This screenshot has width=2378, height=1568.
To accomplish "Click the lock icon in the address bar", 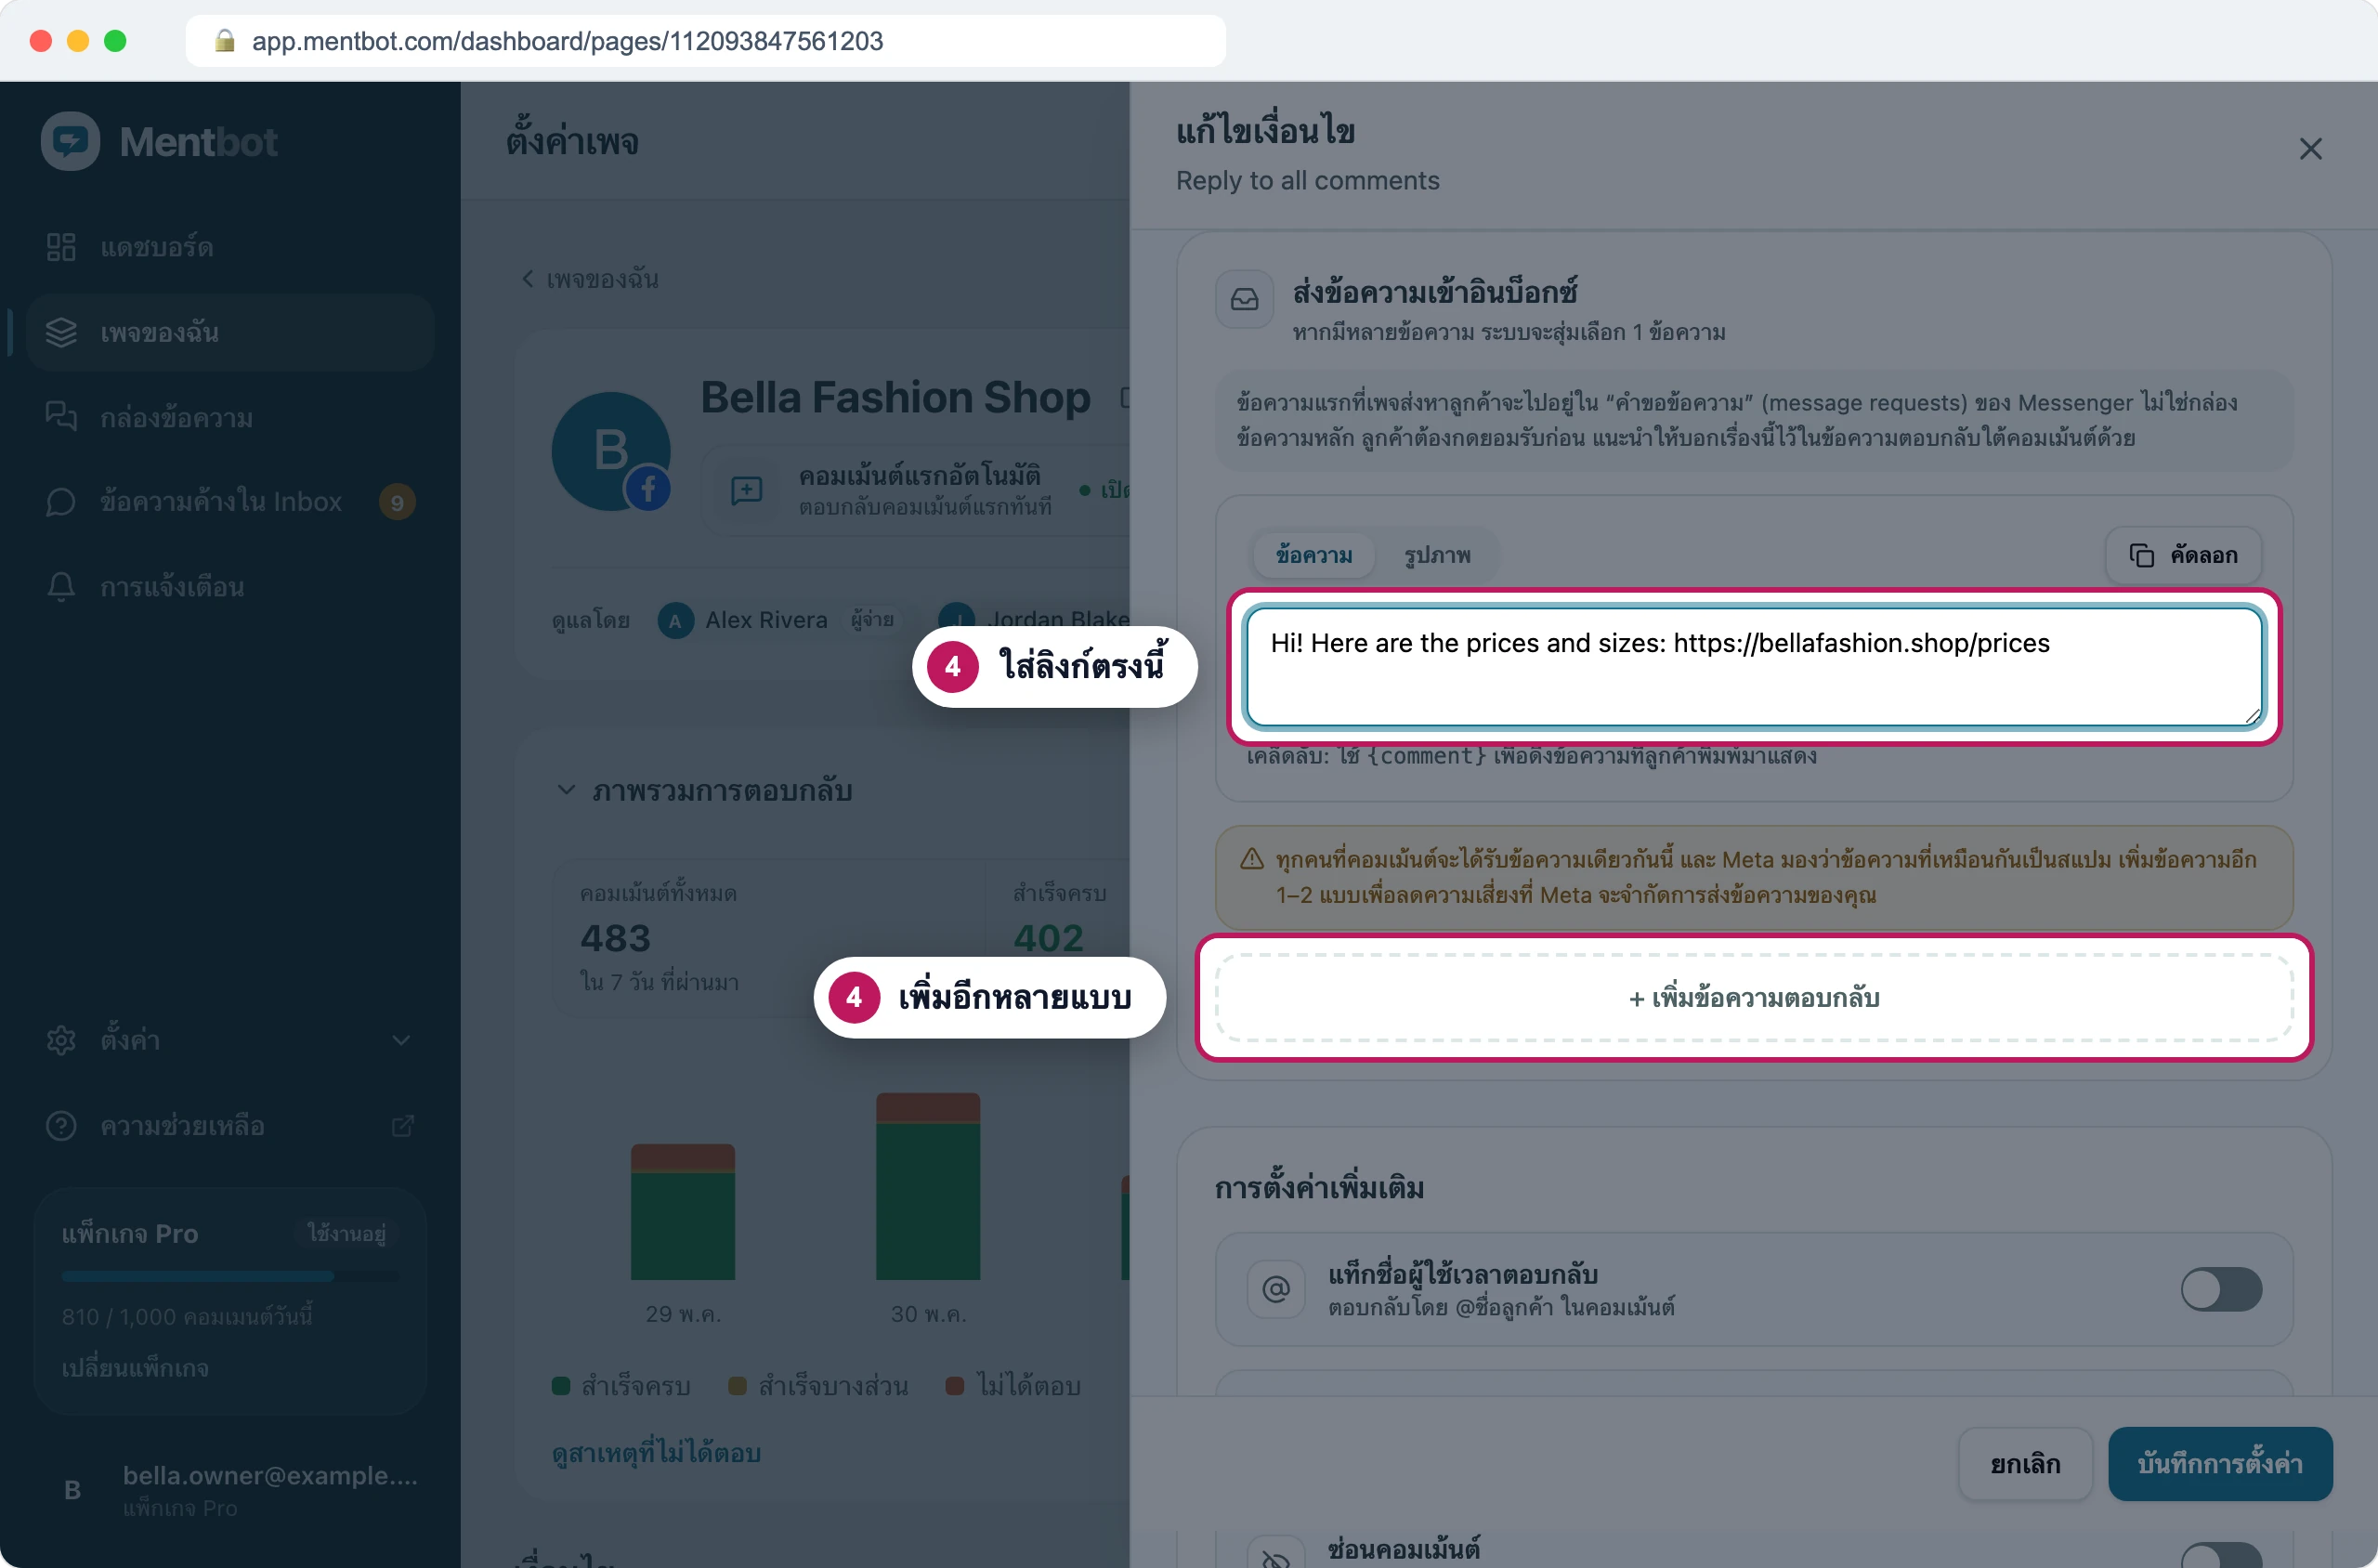I will pyautogui.click(x=224, y=41).
